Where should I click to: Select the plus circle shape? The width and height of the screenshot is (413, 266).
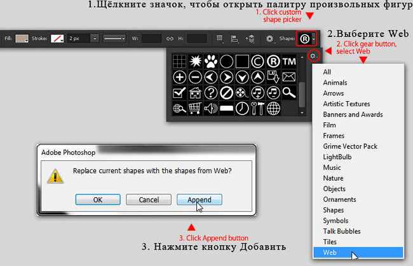(x=180, y=78)
